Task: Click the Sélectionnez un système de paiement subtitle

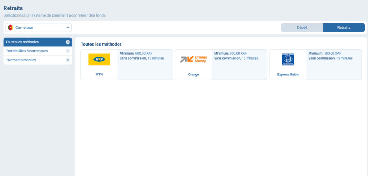Action: pyautogui.click(x=55, y=15)
